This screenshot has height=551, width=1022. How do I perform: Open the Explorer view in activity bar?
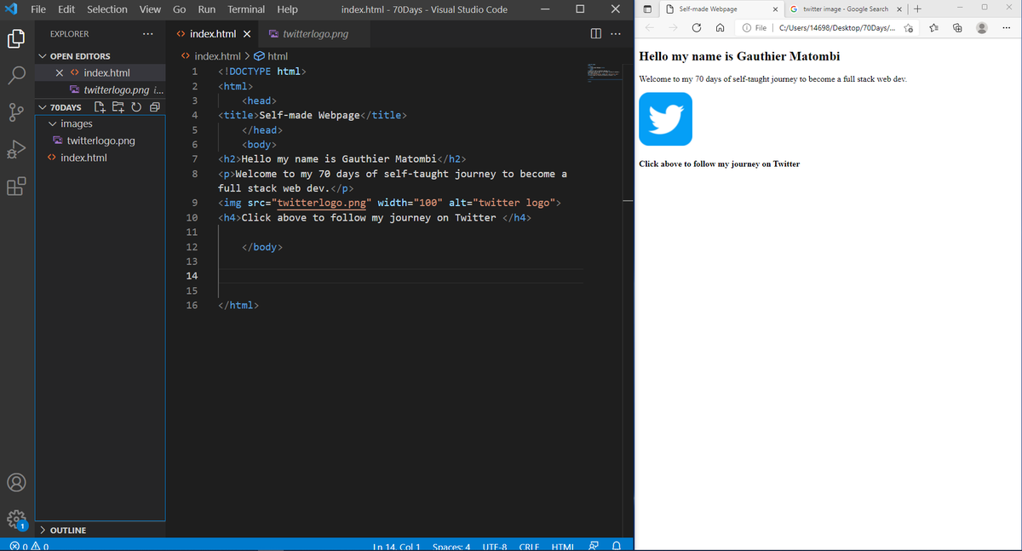[16, 38]
